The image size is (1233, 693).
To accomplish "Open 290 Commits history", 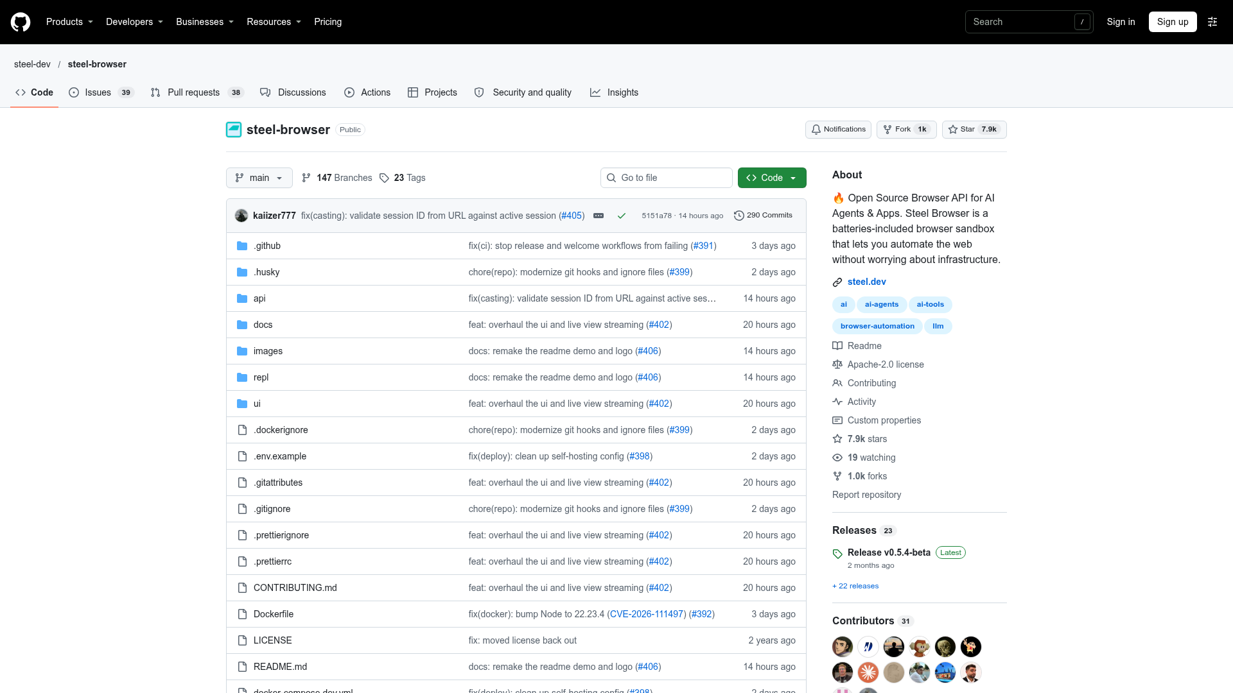I will 763,216.
